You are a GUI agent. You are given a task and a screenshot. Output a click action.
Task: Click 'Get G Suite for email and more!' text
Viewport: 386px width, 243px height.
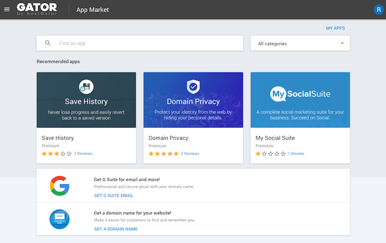pyautogui.click(x=127, y=179)
